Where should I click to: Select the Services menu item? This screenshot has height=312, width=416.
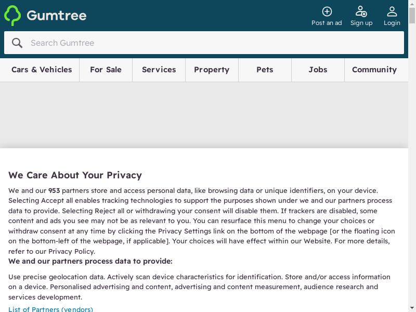coord(159,70)
